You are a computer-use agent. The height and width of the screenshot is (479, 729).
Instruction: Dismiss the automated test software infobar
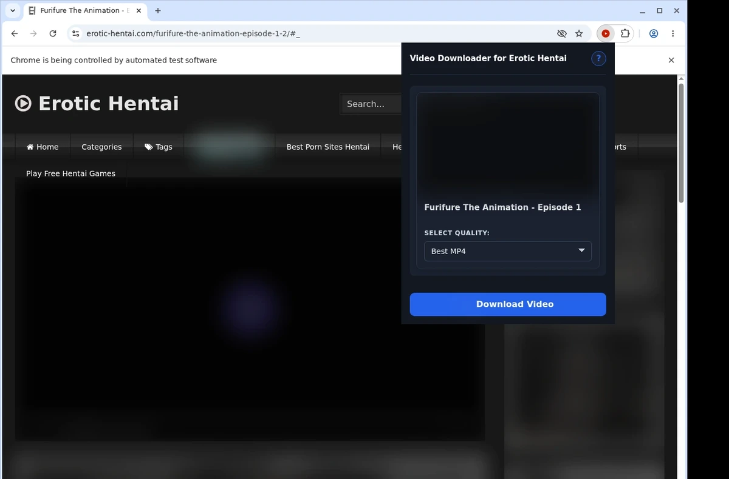point(671,60)
